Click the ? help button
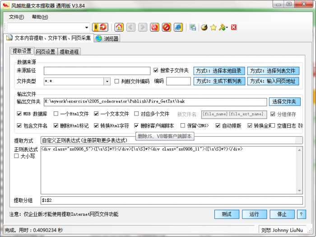 pyautogui.click(x=302, y=214)
